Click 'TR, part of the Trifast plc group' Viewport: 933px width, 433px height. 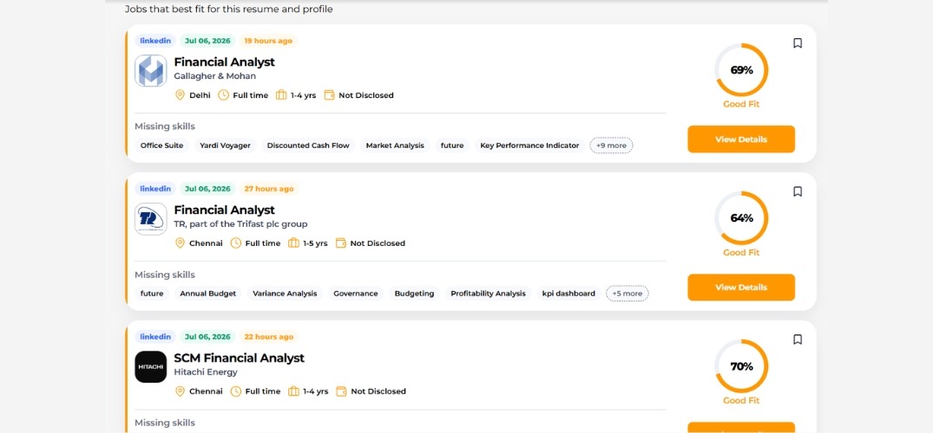(240, 224)
